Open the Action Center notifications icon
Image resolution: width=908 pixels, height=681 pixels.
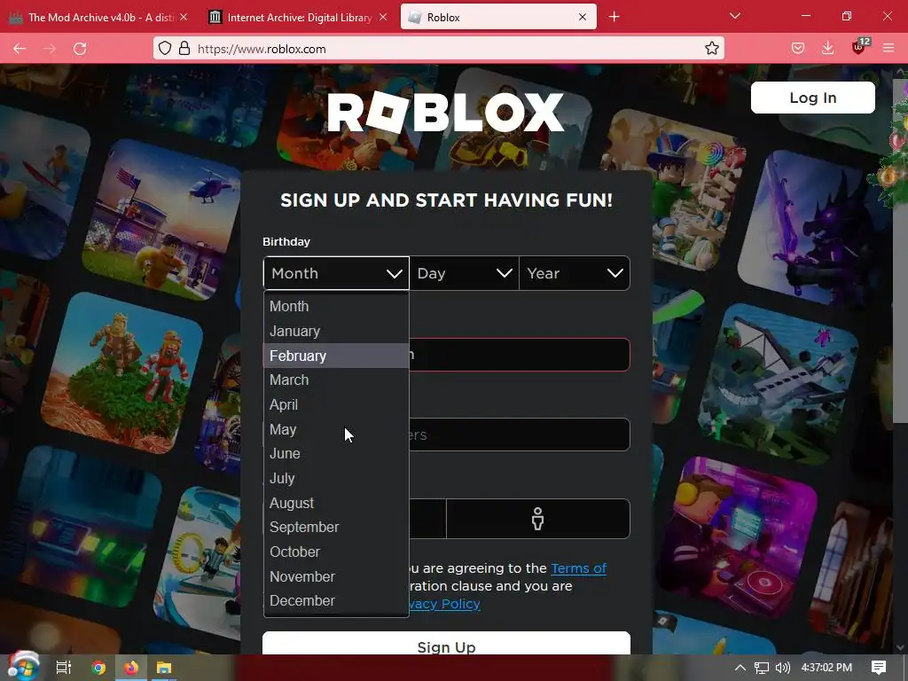(x=879, y=668)
